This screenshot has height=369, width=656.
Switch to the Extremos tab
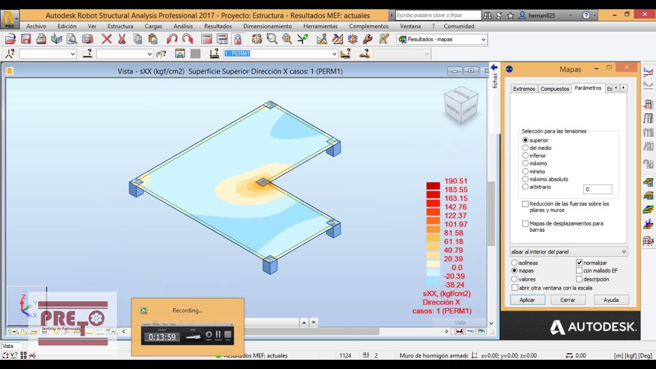524,89
